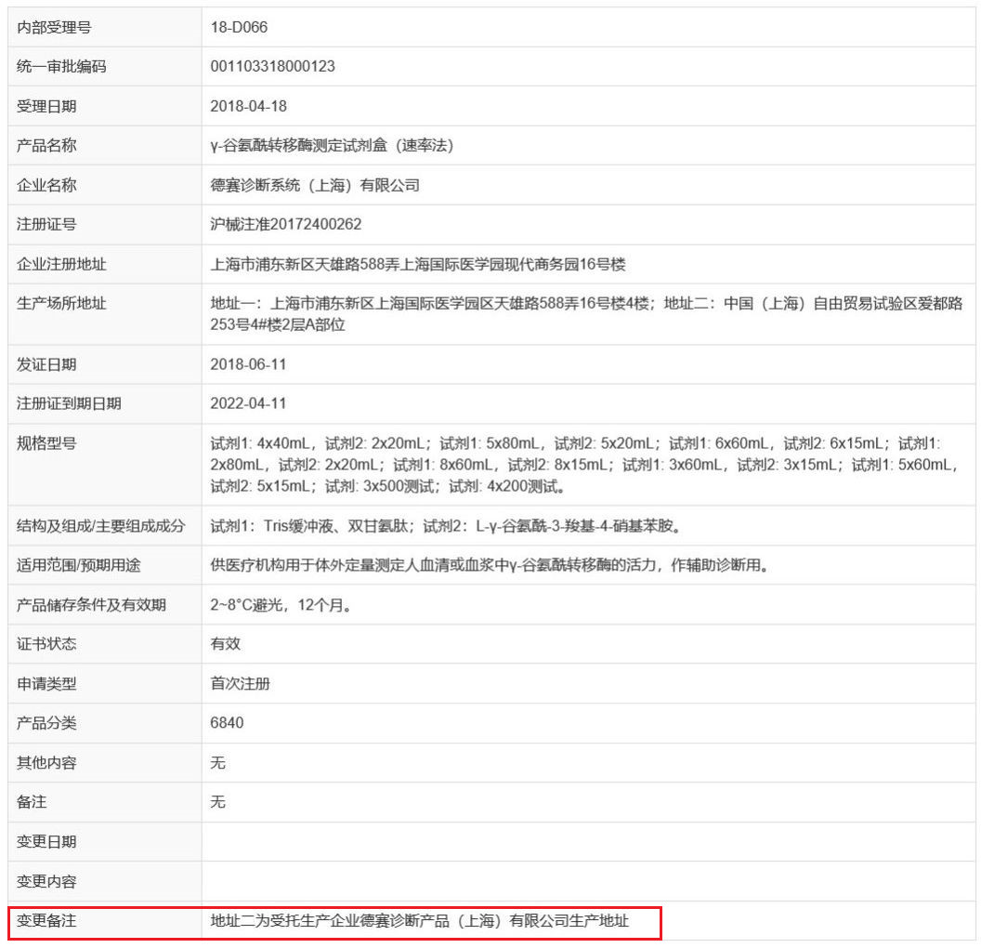The image size is (981, 948).
Task: Select the company name 德赛诊断系统（上海）有限公司
Action: point(315,185)
